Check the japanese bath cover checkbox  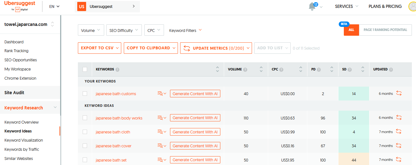[85, 146]
